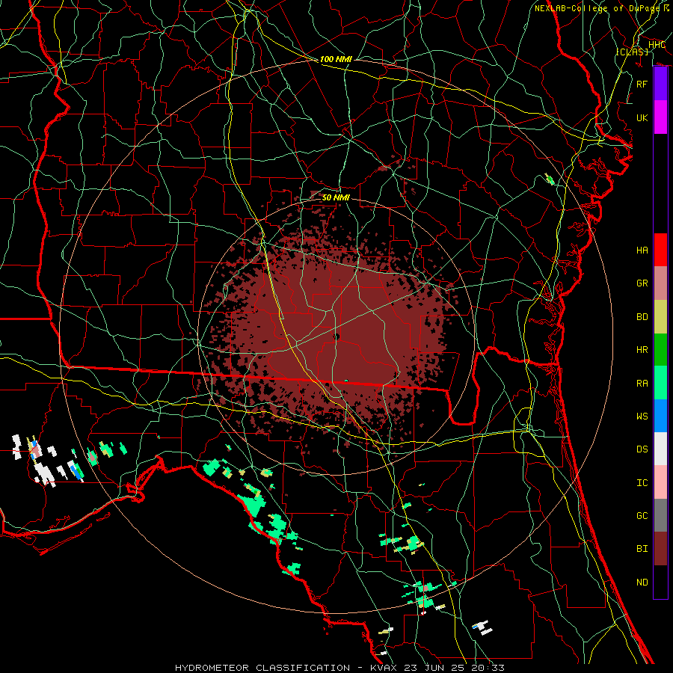Screen dimensions: 673x673
Task: Click the 100 NMI range ring label
Action: pos(336,59)
